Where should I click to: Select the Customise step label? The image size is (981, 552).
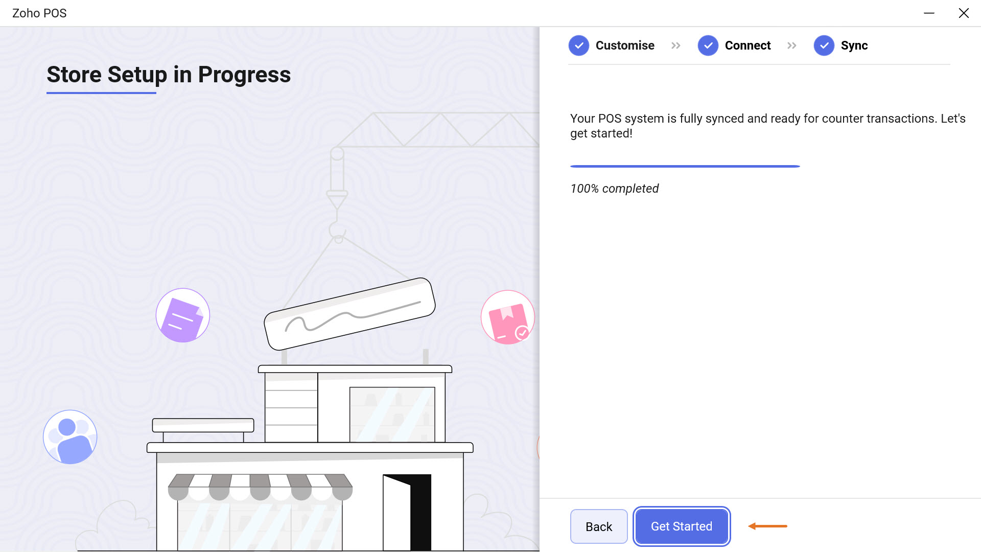(x=625, y=45)
